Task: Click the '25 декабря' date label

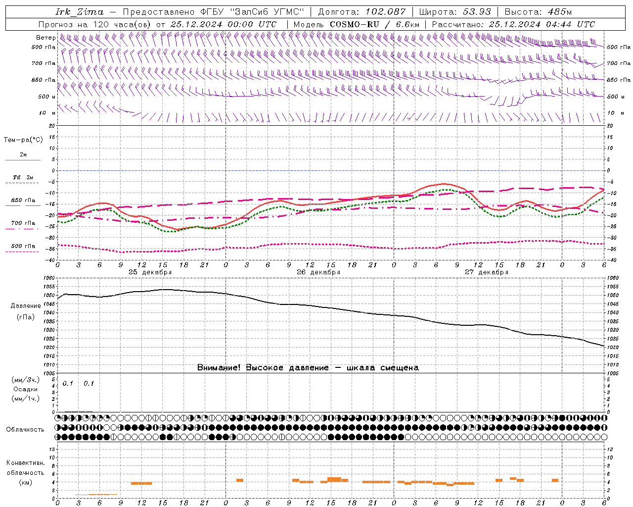Action: (150, 272)
